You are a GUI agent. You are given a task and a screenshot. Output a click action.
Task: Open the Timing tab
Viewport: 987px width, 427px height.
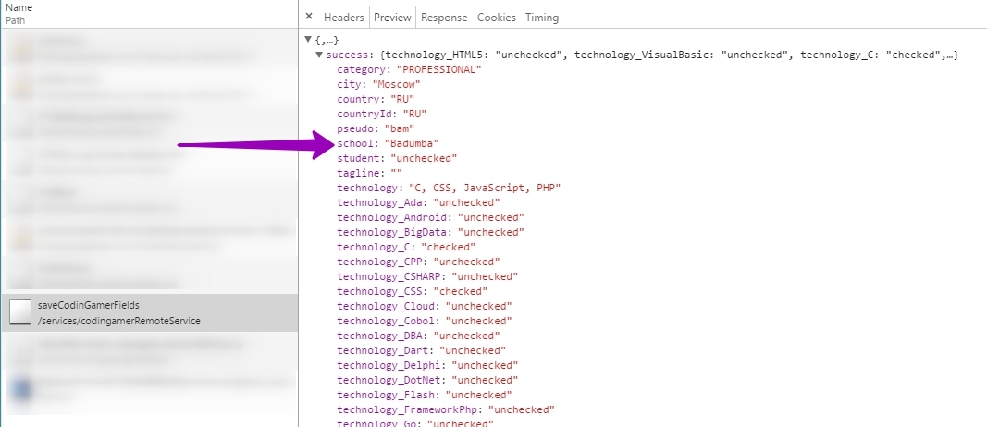(x=542, y=18)
